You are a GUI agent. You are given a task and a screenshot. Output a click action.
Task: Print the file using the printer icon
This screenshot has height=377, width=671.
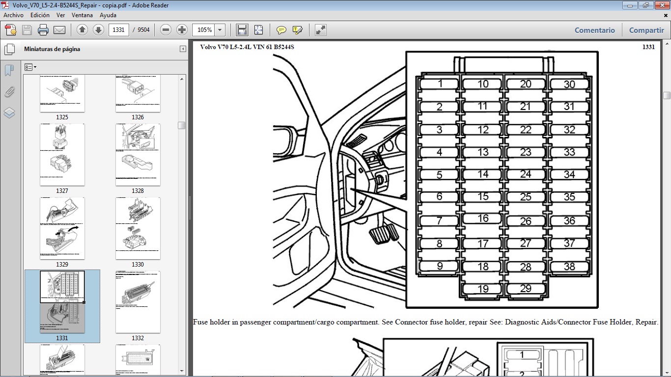click(43, 30)
